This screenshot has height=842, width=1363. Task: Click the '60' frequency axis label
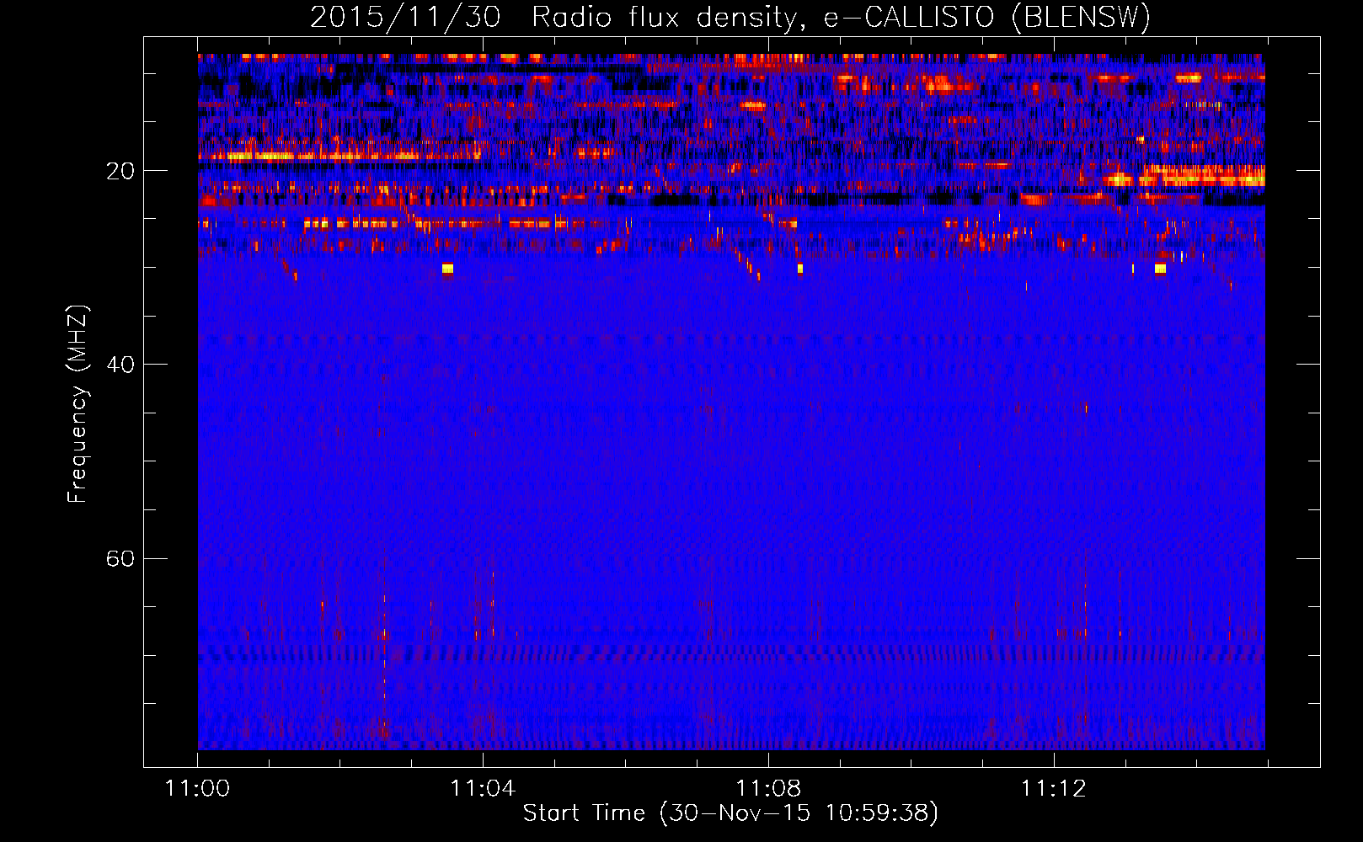tap(120, 559)
